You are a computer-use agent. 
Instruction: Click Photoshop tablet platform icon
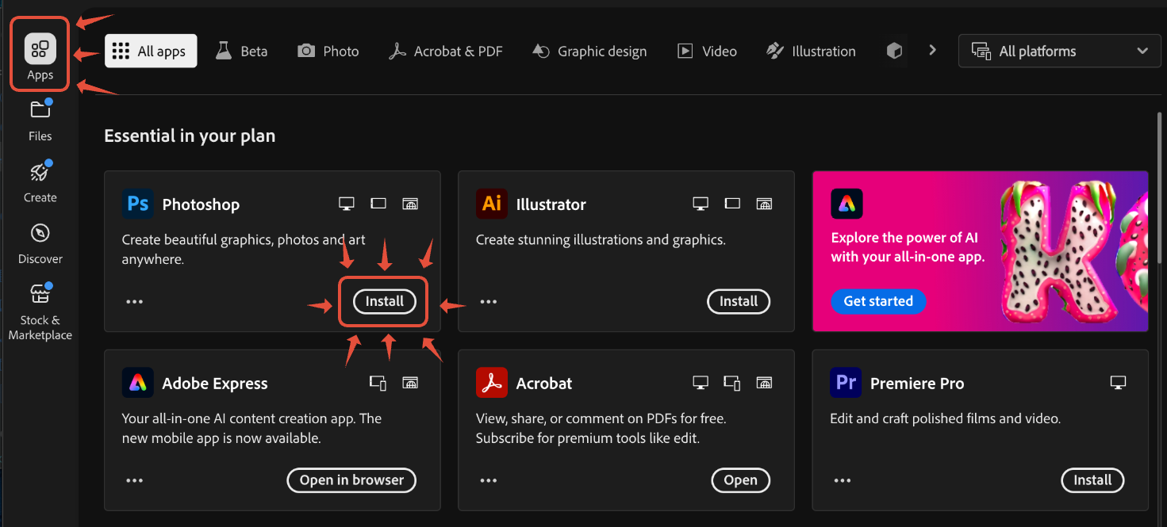(x=378, y=204)
